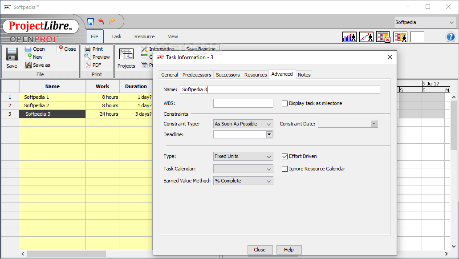Select the Advanced tab
Viewport: 459px width, 259px height.
282,74
